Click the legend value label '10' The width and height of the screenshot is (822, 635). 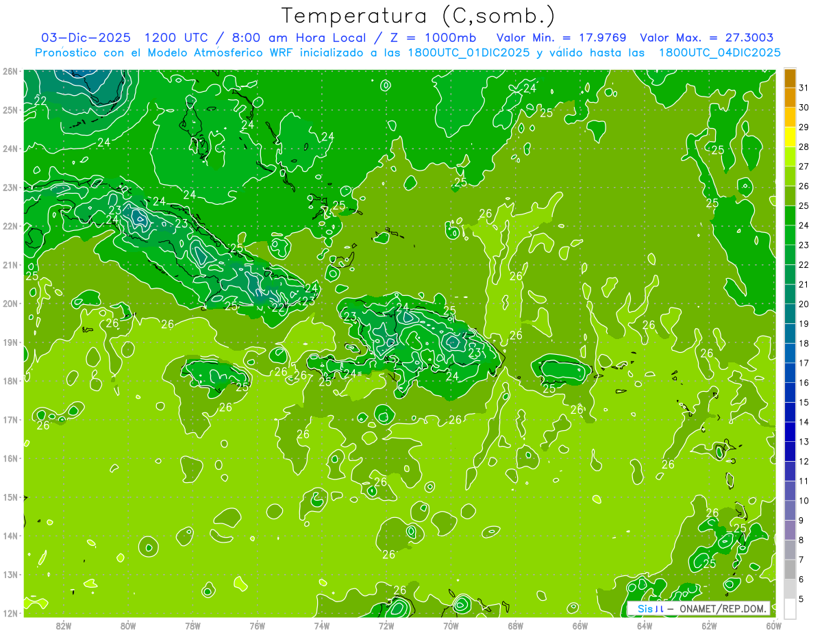(804, 501)
